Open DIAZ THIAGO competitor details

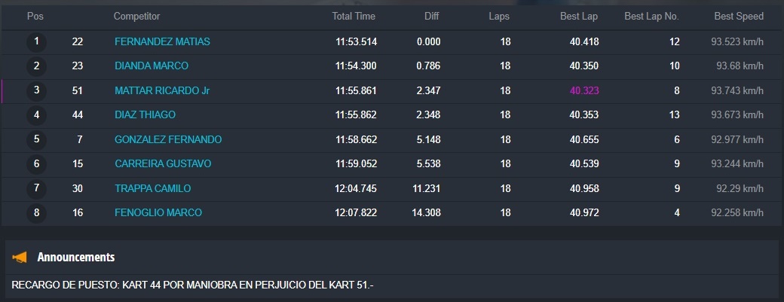(x=145, y=115)
